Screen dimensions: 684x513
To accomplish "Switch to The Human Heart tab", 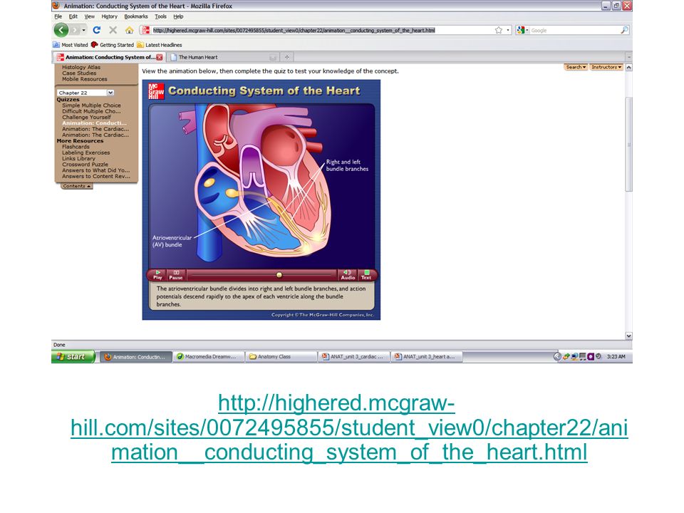I will click(x=223, y=57).
